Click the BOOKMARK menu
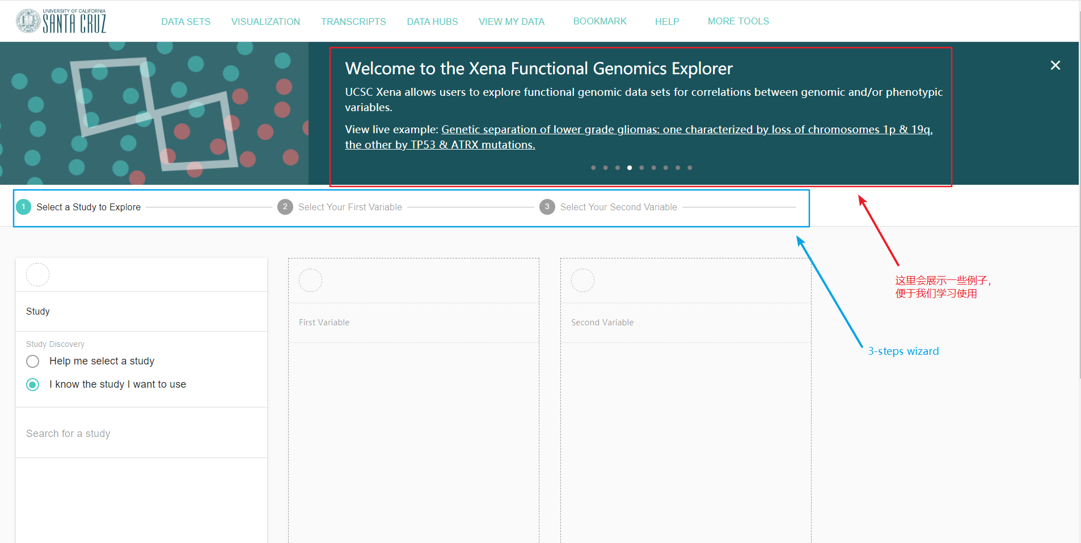1081x543 pixels. point(599,21)
